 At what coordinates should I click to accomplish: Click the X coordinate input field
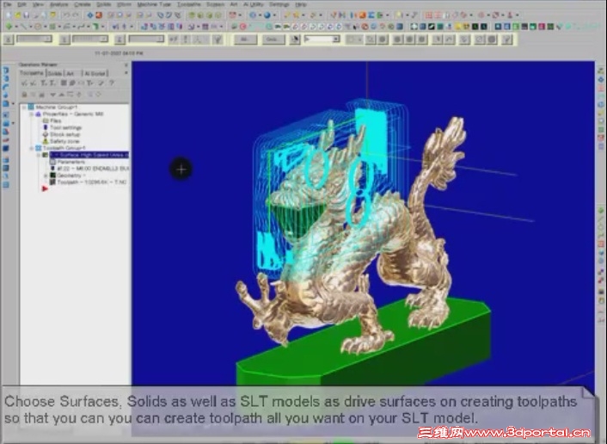point(34,39)
